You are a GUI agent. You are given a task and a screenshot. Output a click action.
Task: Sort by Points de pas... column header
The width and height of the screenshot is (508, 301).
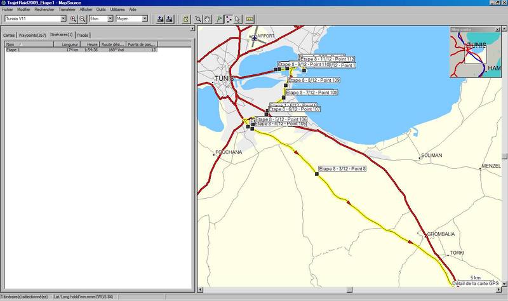pos(142,44)
